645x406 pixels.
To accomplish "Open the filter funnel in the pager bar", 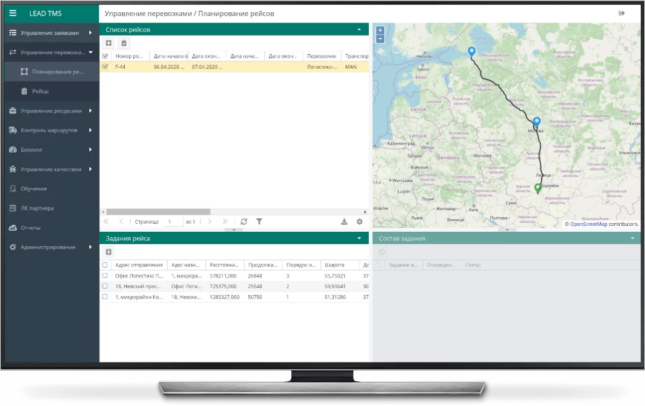I will [x=259, y=222].
